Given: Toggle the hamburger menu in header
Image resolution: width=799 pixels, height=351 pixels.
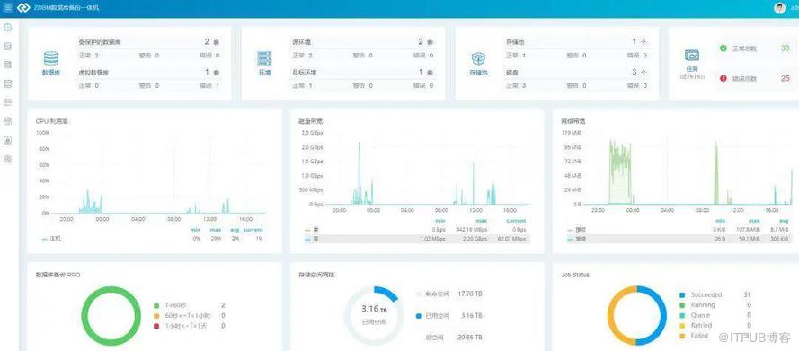Looking at the screenshot, I should [x=8, y=8].
